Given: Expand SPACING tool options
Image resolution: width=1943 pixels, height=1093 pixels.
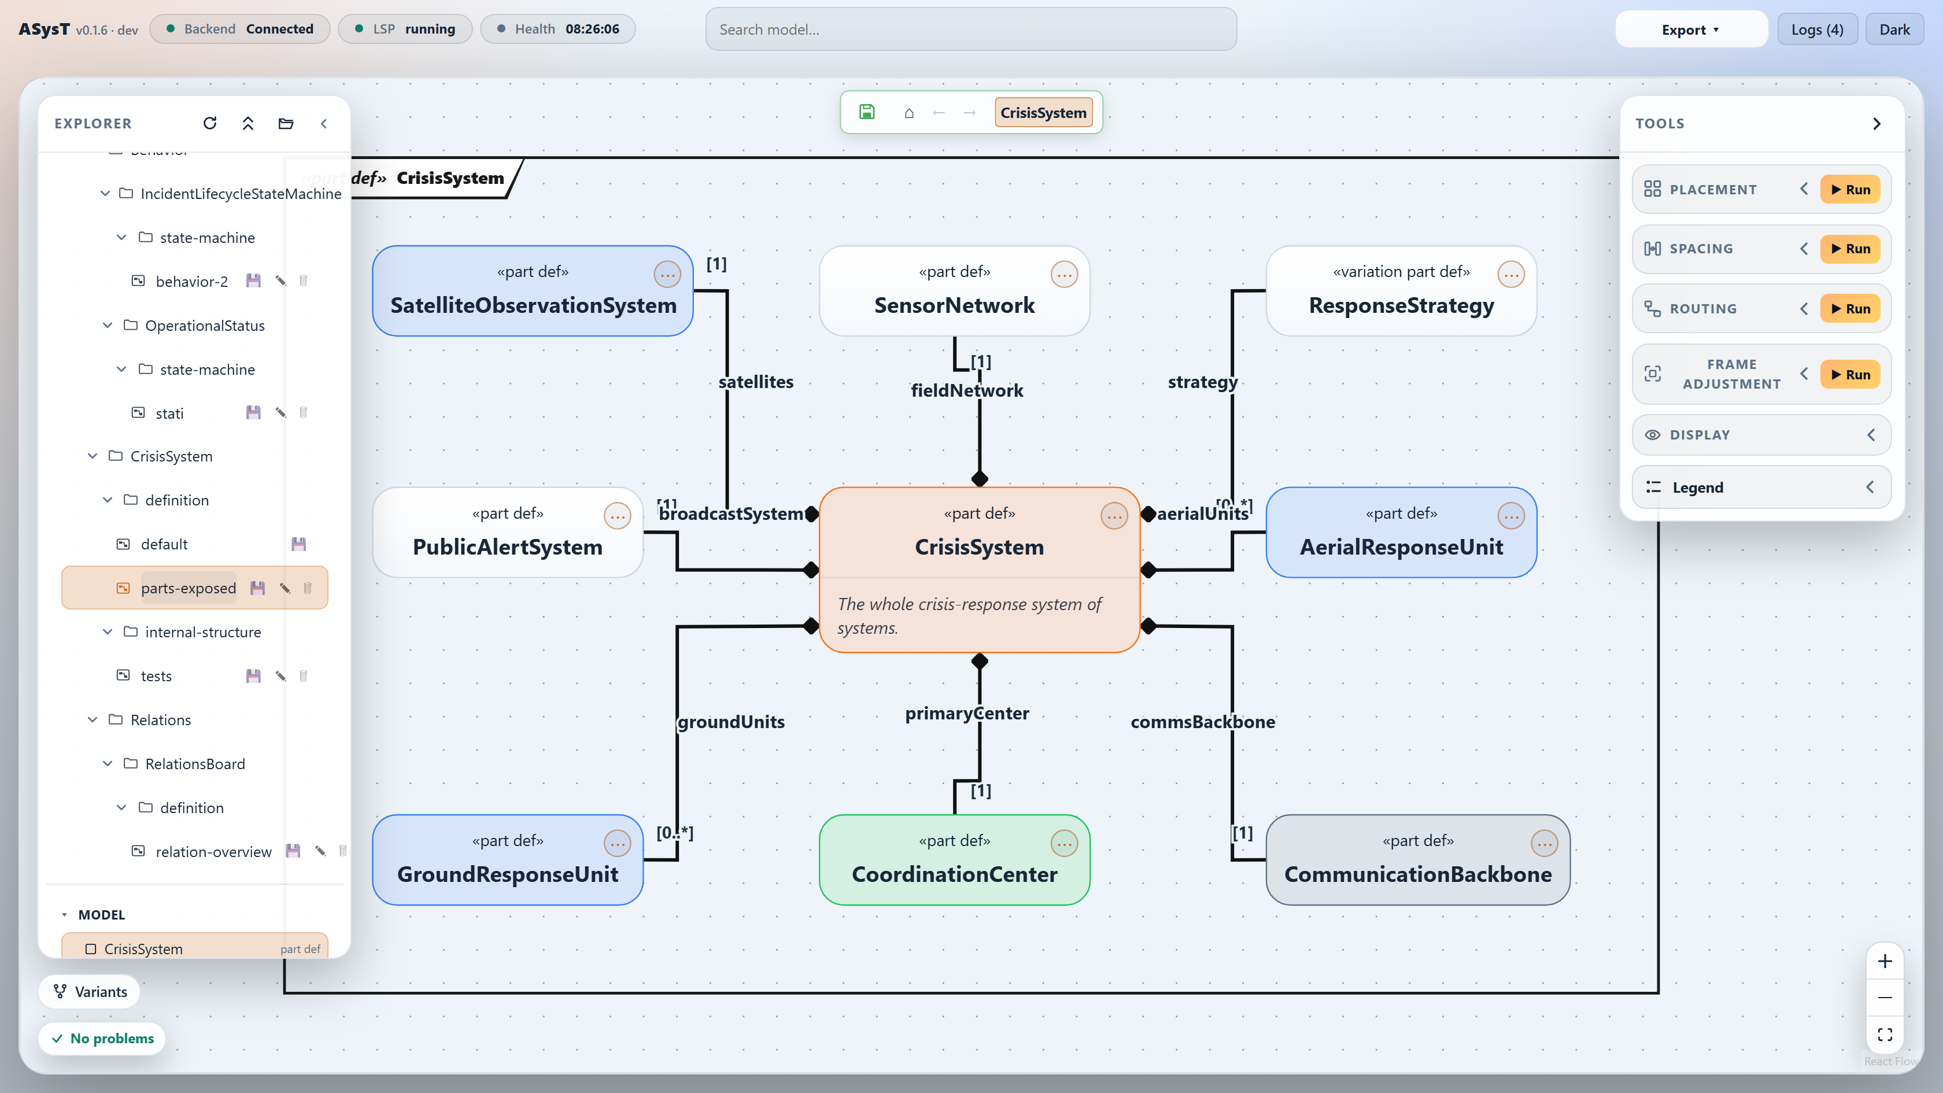Looking at the screenshot, I should [x=1804, y=248].
